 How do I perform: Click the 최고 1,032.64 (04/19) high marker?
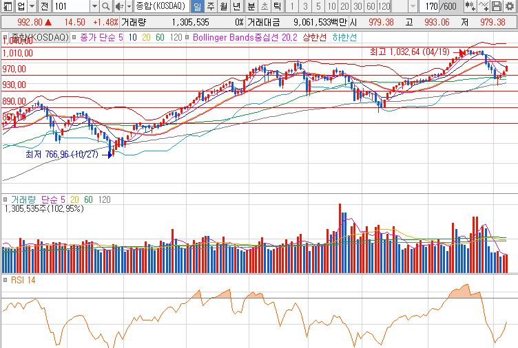(410, 52)
